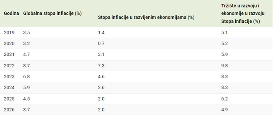Image resolution: width=277 pixels, height=118 pixels.
Task: Click the Stopa inflacije u razvijenim ekonomijama header
Action: click(x=146, y=18)
